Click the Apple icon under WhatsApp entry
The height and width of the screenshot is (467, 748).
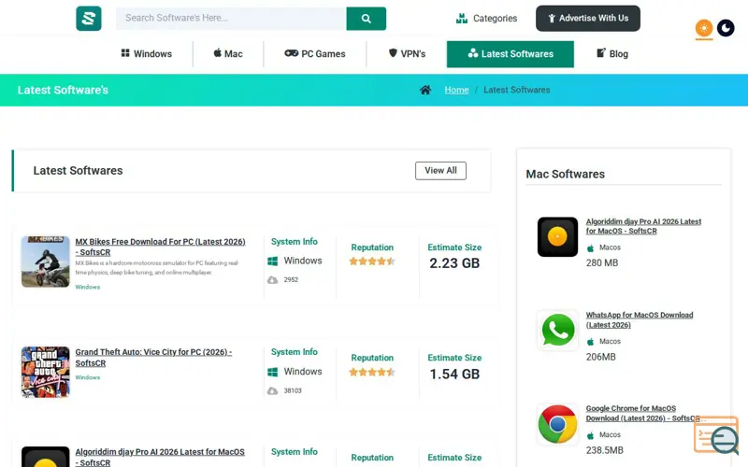coord(591,342)
